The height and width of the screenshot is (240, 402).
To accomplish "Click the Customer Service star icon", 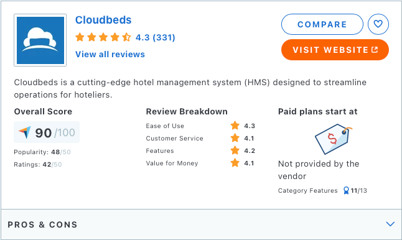I will (235, 138).
